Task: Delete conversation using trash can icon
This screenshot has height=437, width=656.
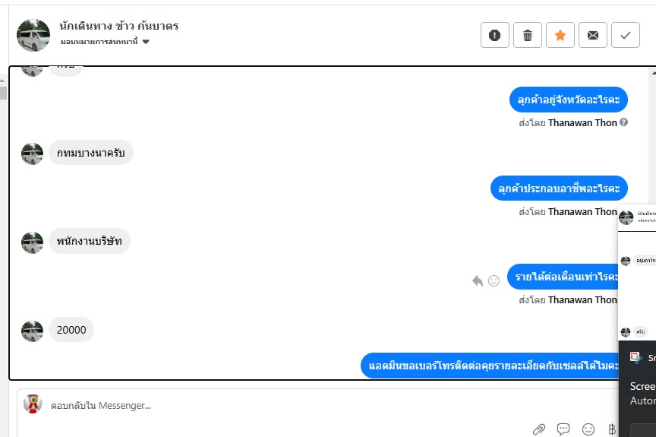Action: pyautogui.click(x=527, y=35)
